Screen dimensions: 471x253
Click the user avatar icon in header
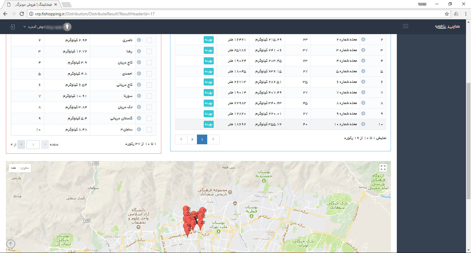67,27
